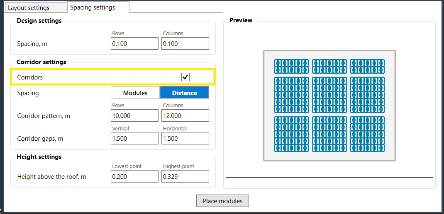Image resolution: width=444 pixels, height=214 pixels.
Task: Select the Spacing settings tab
Action: click(x=98, y=7)
